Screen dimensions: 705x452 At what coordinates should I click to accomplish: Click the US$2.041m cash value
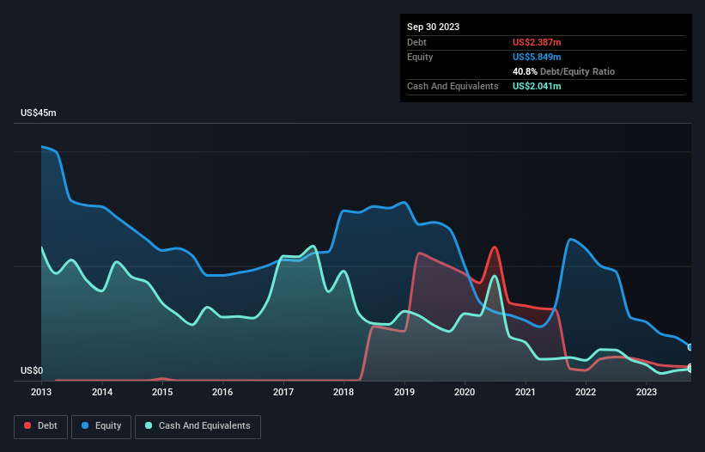[537, 86]
